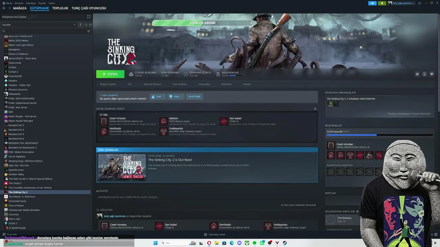Open The Sinking City 2 is Out Now! news
Viewport: 440px width, 247px height.
pos(170,160)
